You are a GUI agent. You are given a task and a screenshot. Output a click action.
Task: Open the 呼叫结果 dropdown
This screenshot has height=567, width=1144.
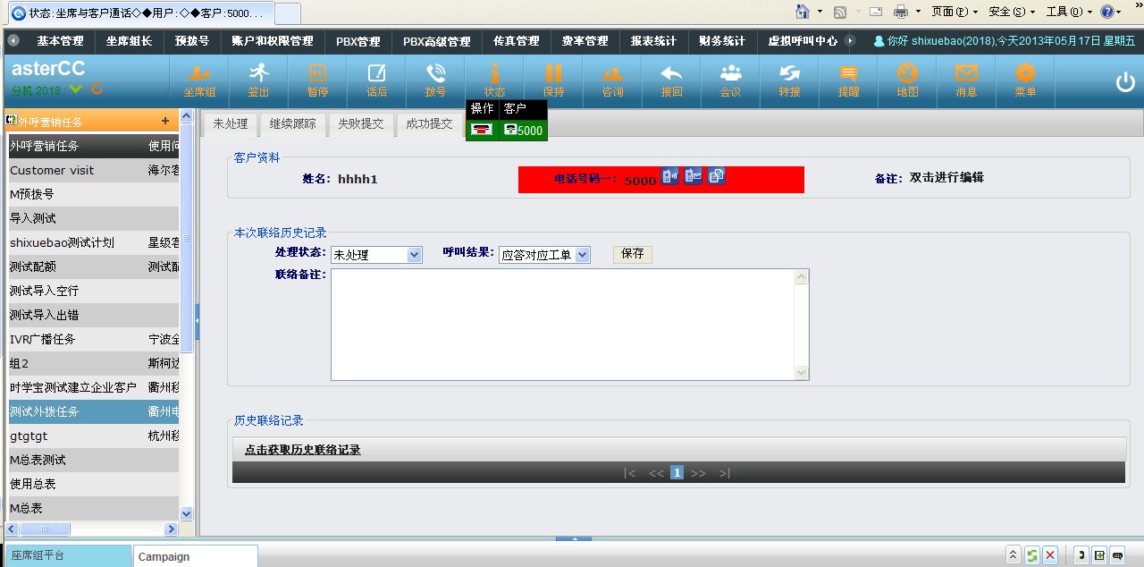tap(544, 255)
